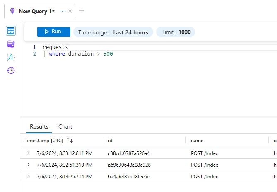The width and height of the screenshot is (277, 192).
Task: Change the Time range Last 24 hours
Action: (113, 32)
